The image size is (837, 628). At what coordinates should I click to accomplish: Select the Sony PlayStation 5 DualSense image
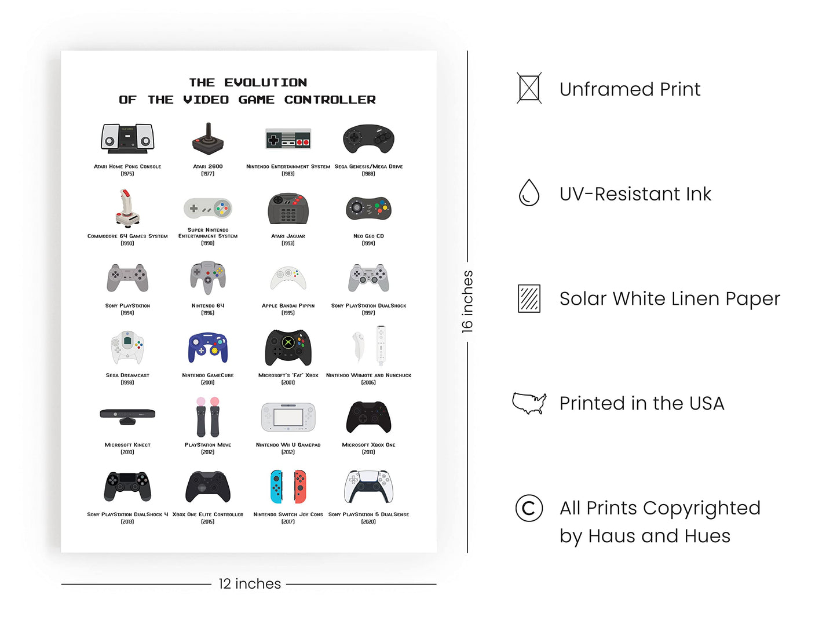coord(368,487)
